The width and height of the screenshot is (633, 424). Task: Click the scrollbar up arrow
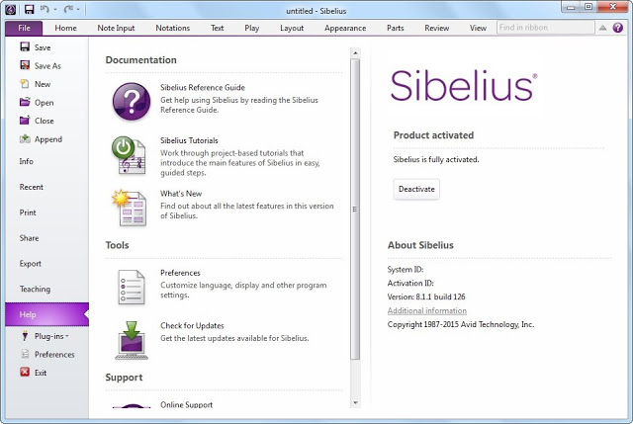(355, 52)
